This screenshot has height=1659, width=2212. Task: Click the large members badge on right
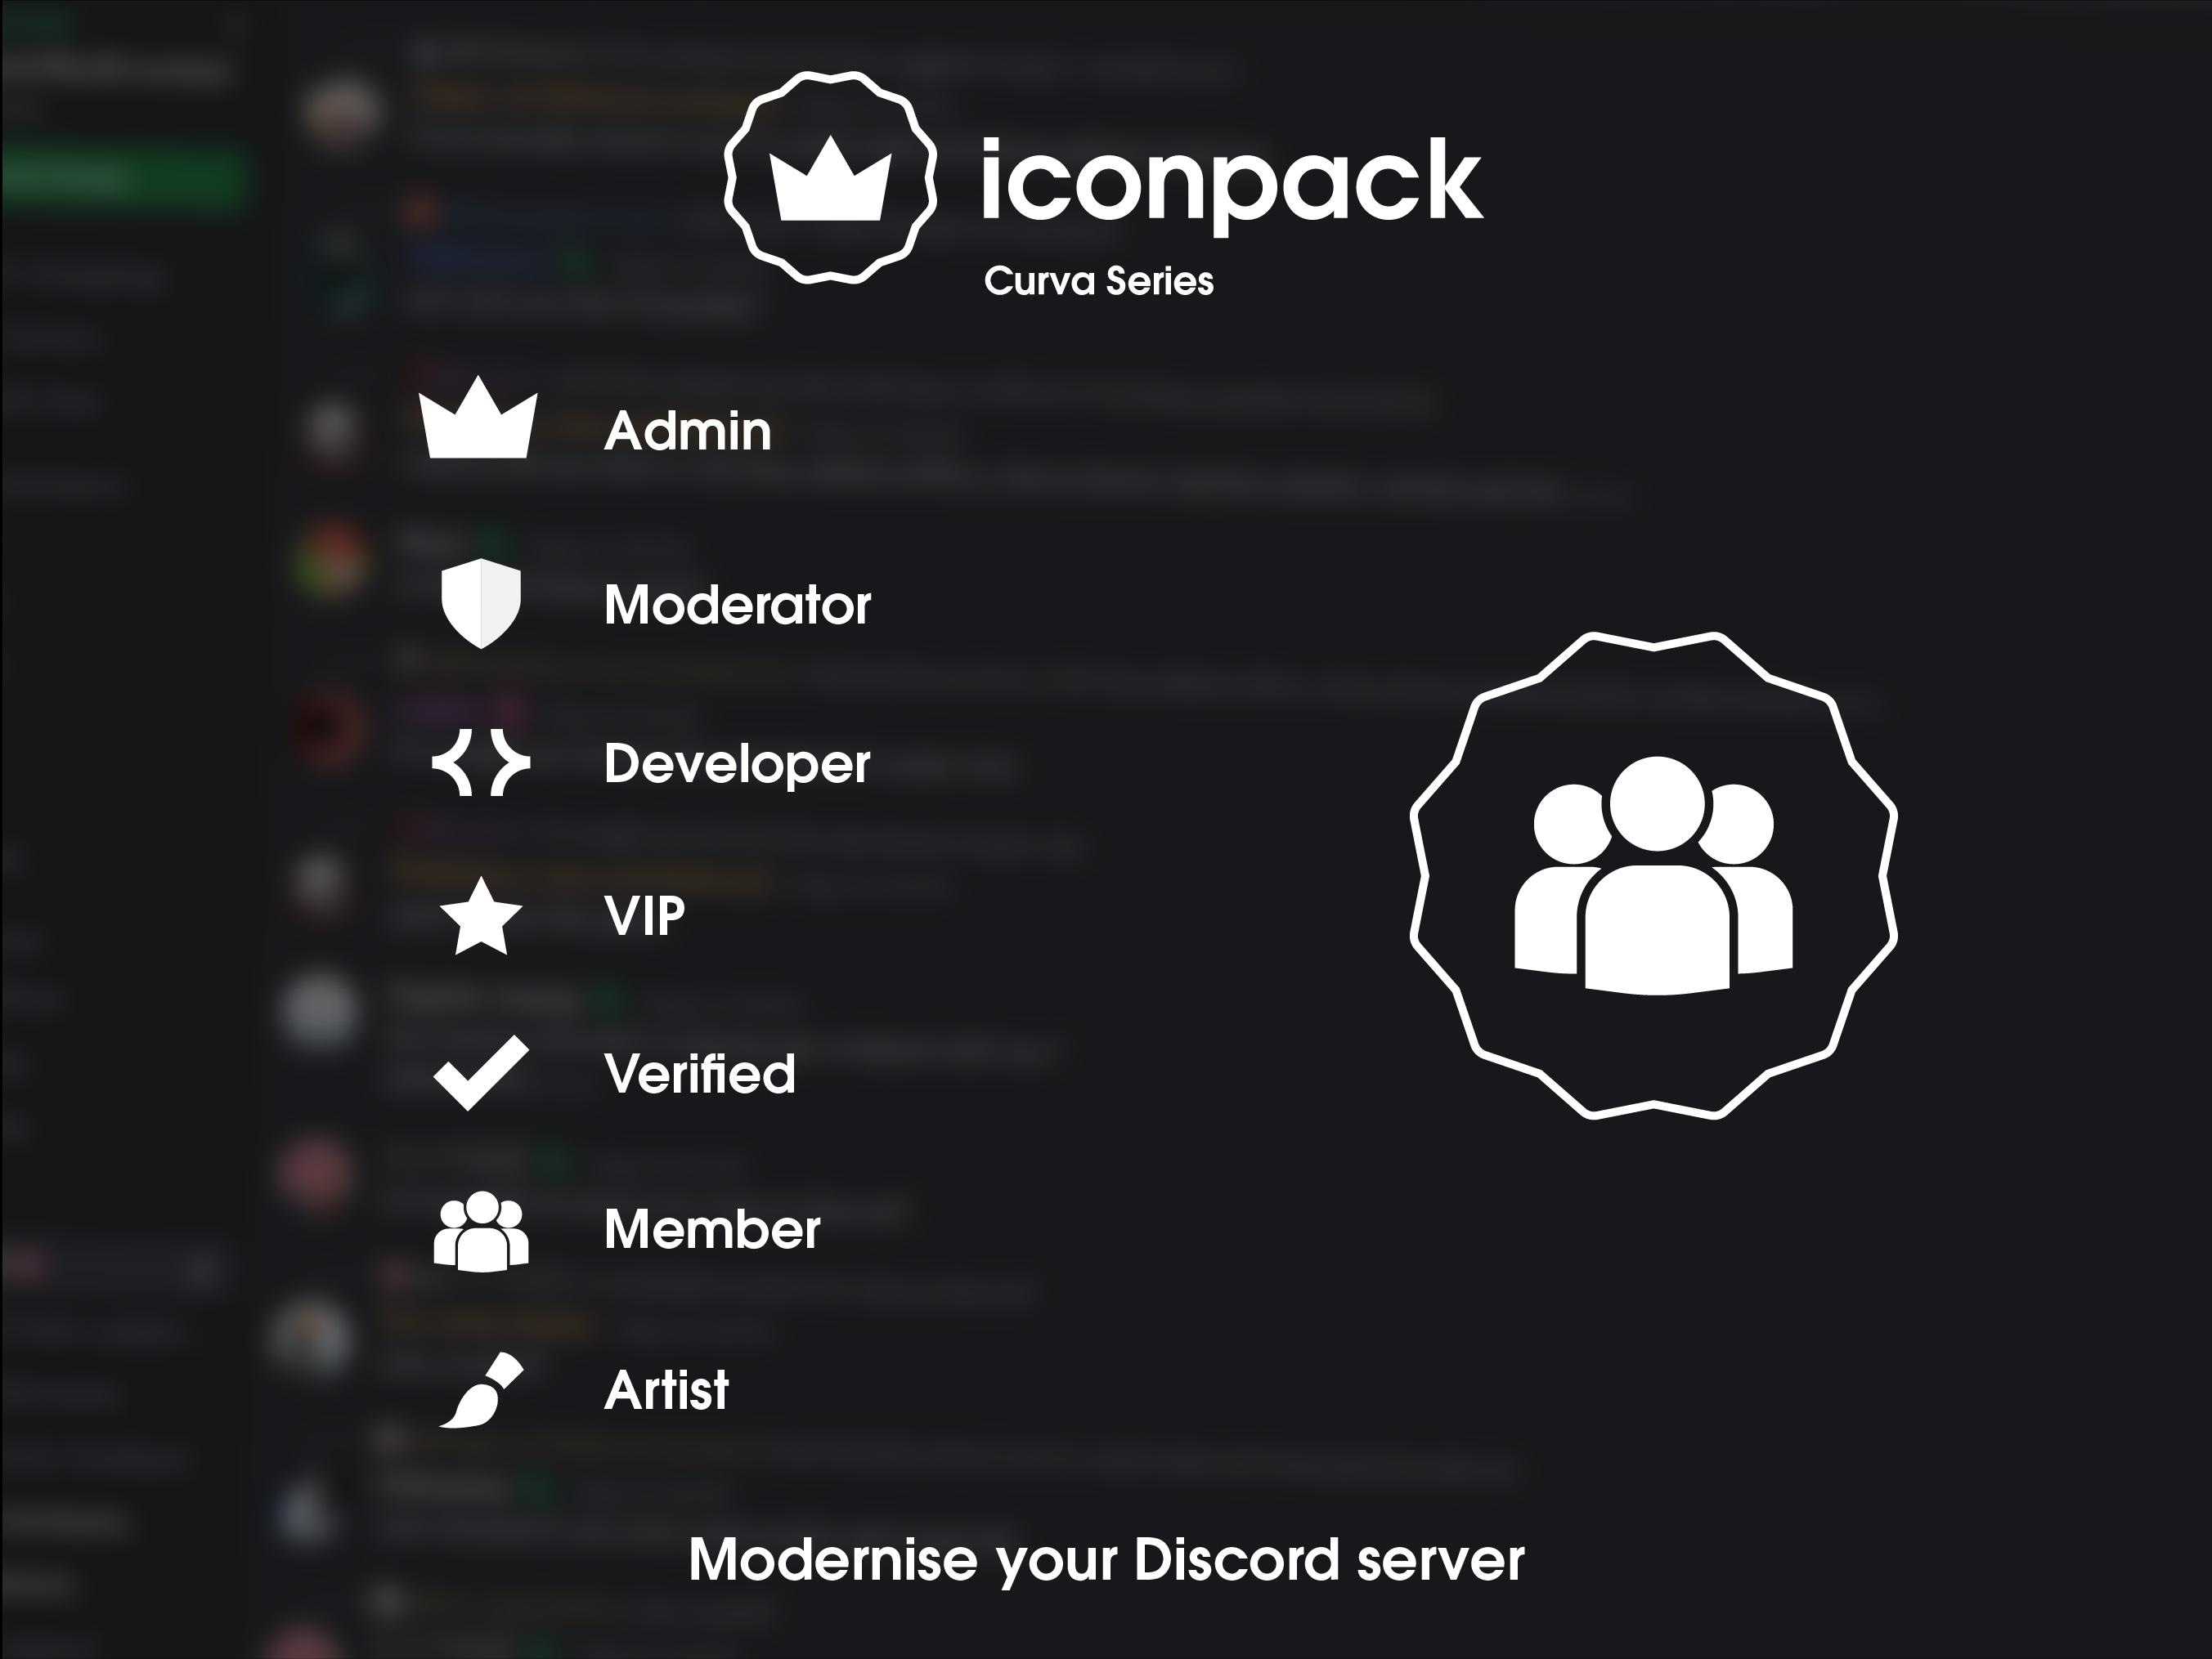(1653, 875)
